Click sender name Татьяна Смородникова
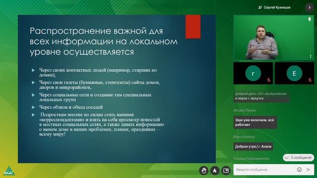Screen dimensions: 317x178 click(x=251, y=158)
